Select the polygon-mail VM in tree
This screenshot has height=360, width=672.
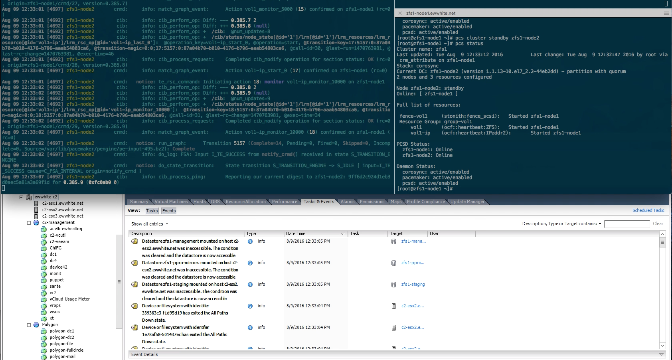click(x=62, y=356)
